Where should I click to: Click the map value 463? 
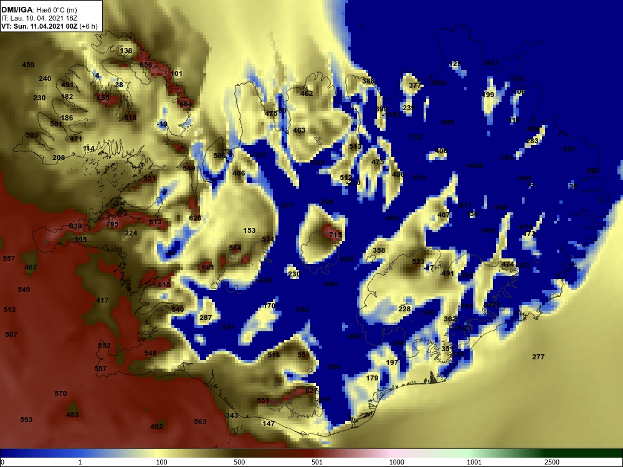(x=299, y=130)
